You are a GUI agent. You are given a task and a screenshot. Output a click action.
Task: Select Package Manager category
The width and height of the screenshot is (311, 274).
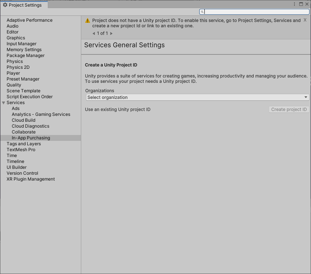pos(26,56)
